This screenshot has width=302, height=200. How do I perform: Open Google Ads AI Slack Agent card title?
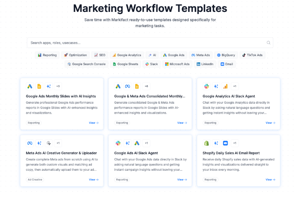click(x=136, y=153)
